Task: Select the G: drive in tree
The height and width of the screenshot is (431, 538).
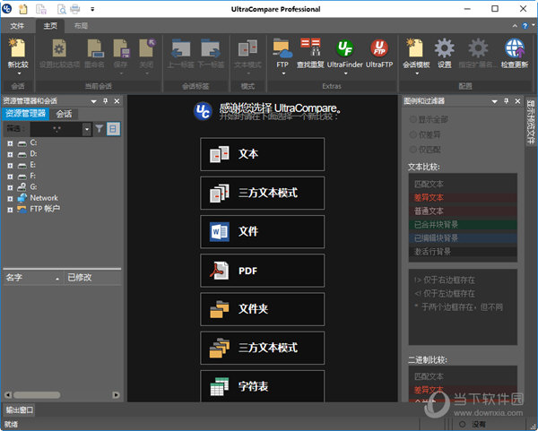Action: click(33, 187)
